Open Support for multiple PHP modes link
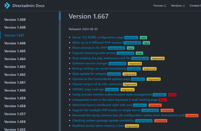This screenshot has width=201, height=131. pyautogui.click(x=106, y=110)
